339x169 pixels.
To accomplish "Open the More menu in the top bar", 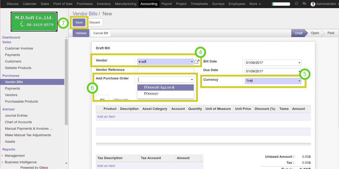I will tap(255, 4).
